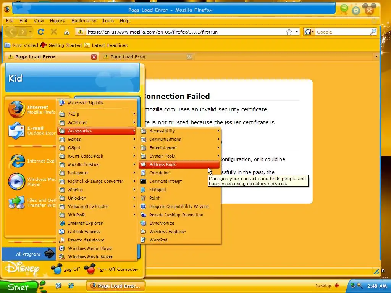391x293 pixels.
Task: Click Log Off button
Action: pyautogui.click(x=66, y=269)
